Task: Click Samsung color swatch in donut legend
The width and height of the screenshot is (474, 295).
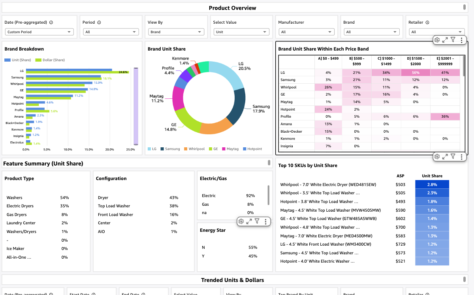Action: (x=162, y=149)
